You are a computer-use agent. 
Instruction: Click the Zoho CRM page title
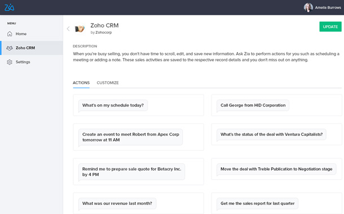click(x=104, y=25)
